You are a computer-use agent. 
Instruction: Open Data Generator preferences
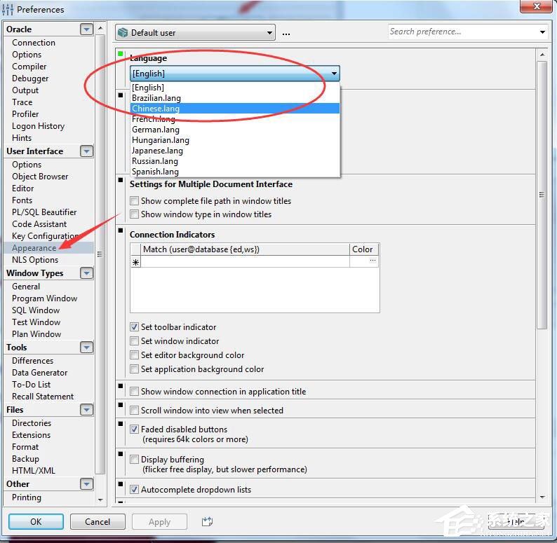[x=40, y=372]
